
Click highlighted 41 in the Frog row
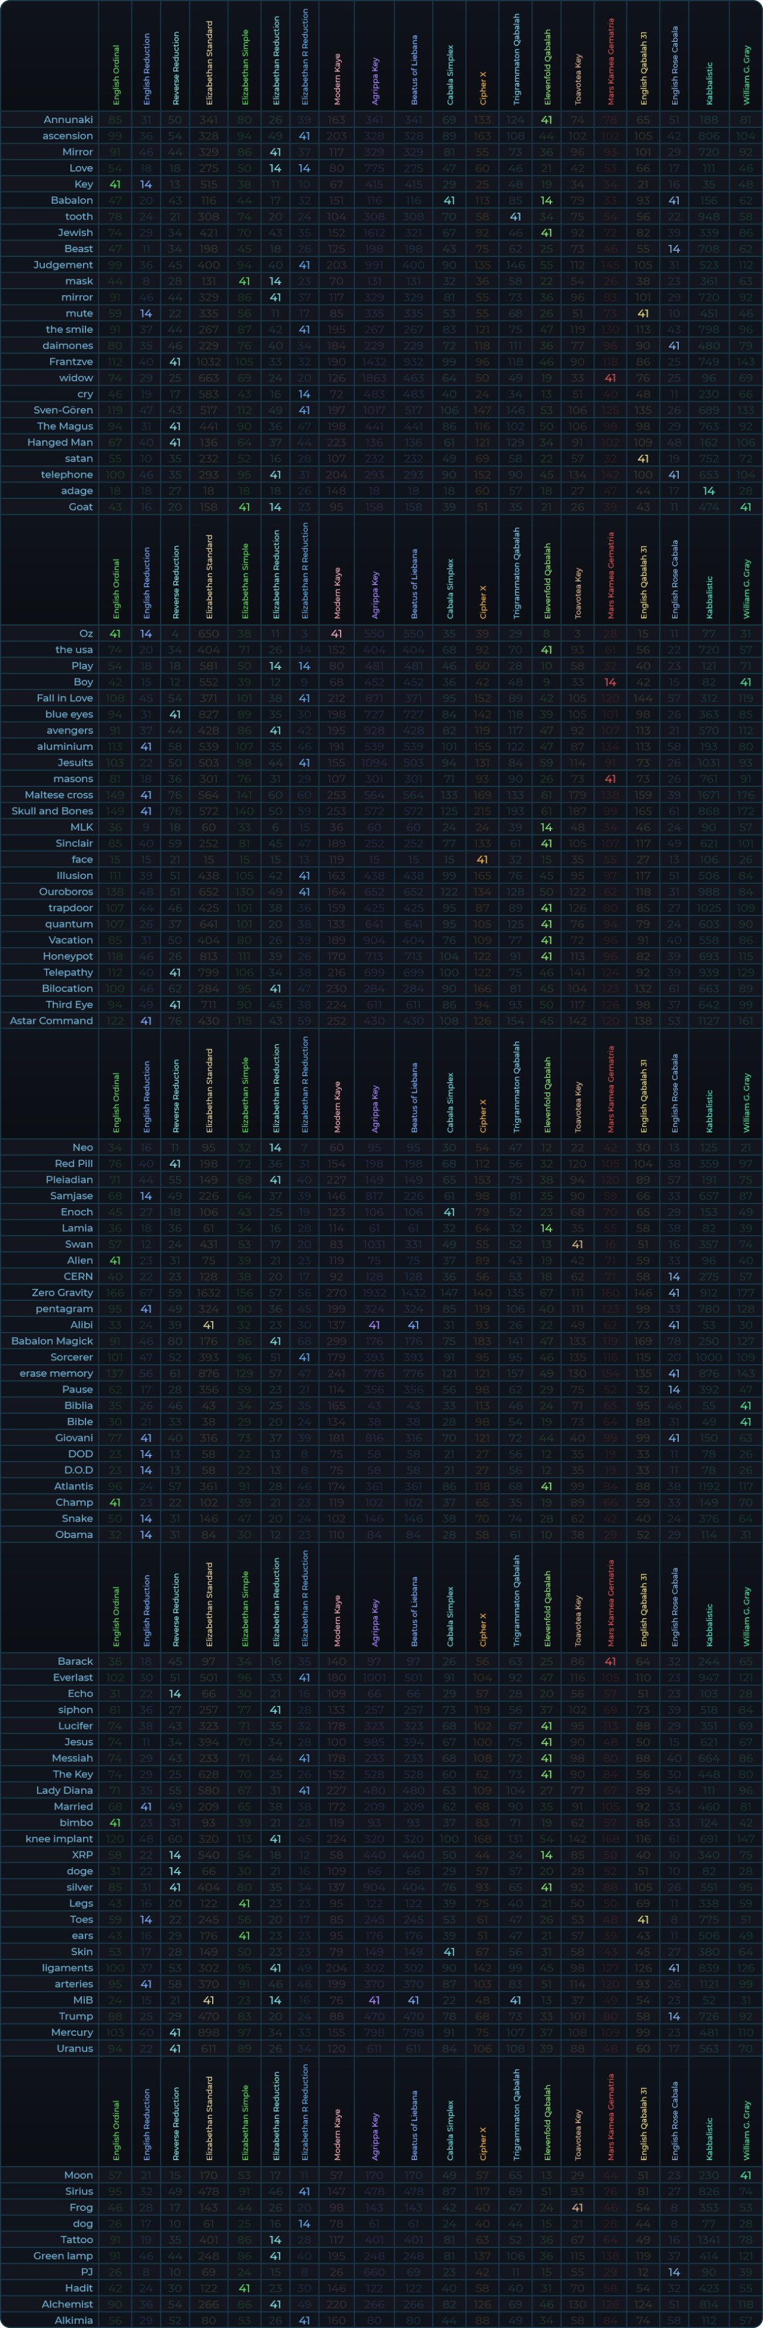578,2207
